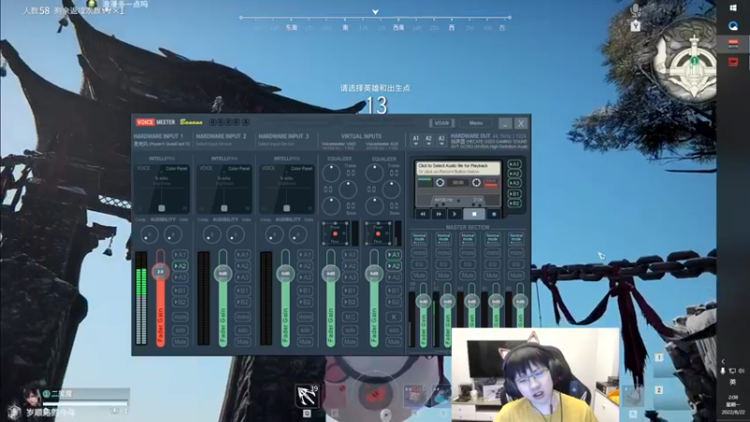Click A1 master bus fader knob
Screen dimensions: 750x422
point(424,301)
